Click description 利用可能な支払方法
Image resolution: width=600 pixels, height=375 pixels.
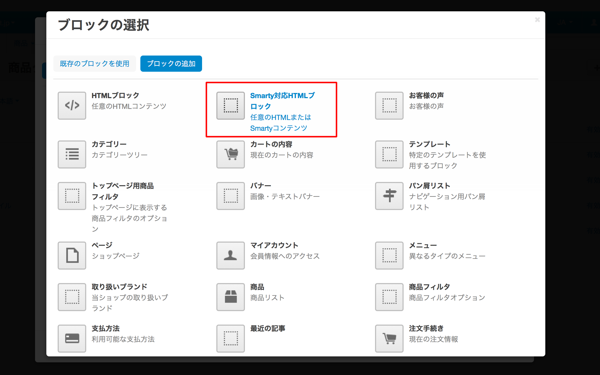[x=123, y=339]
